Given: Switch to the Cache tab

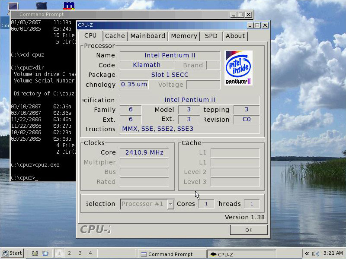Looking at the screenshot, I should coord(115,36).
